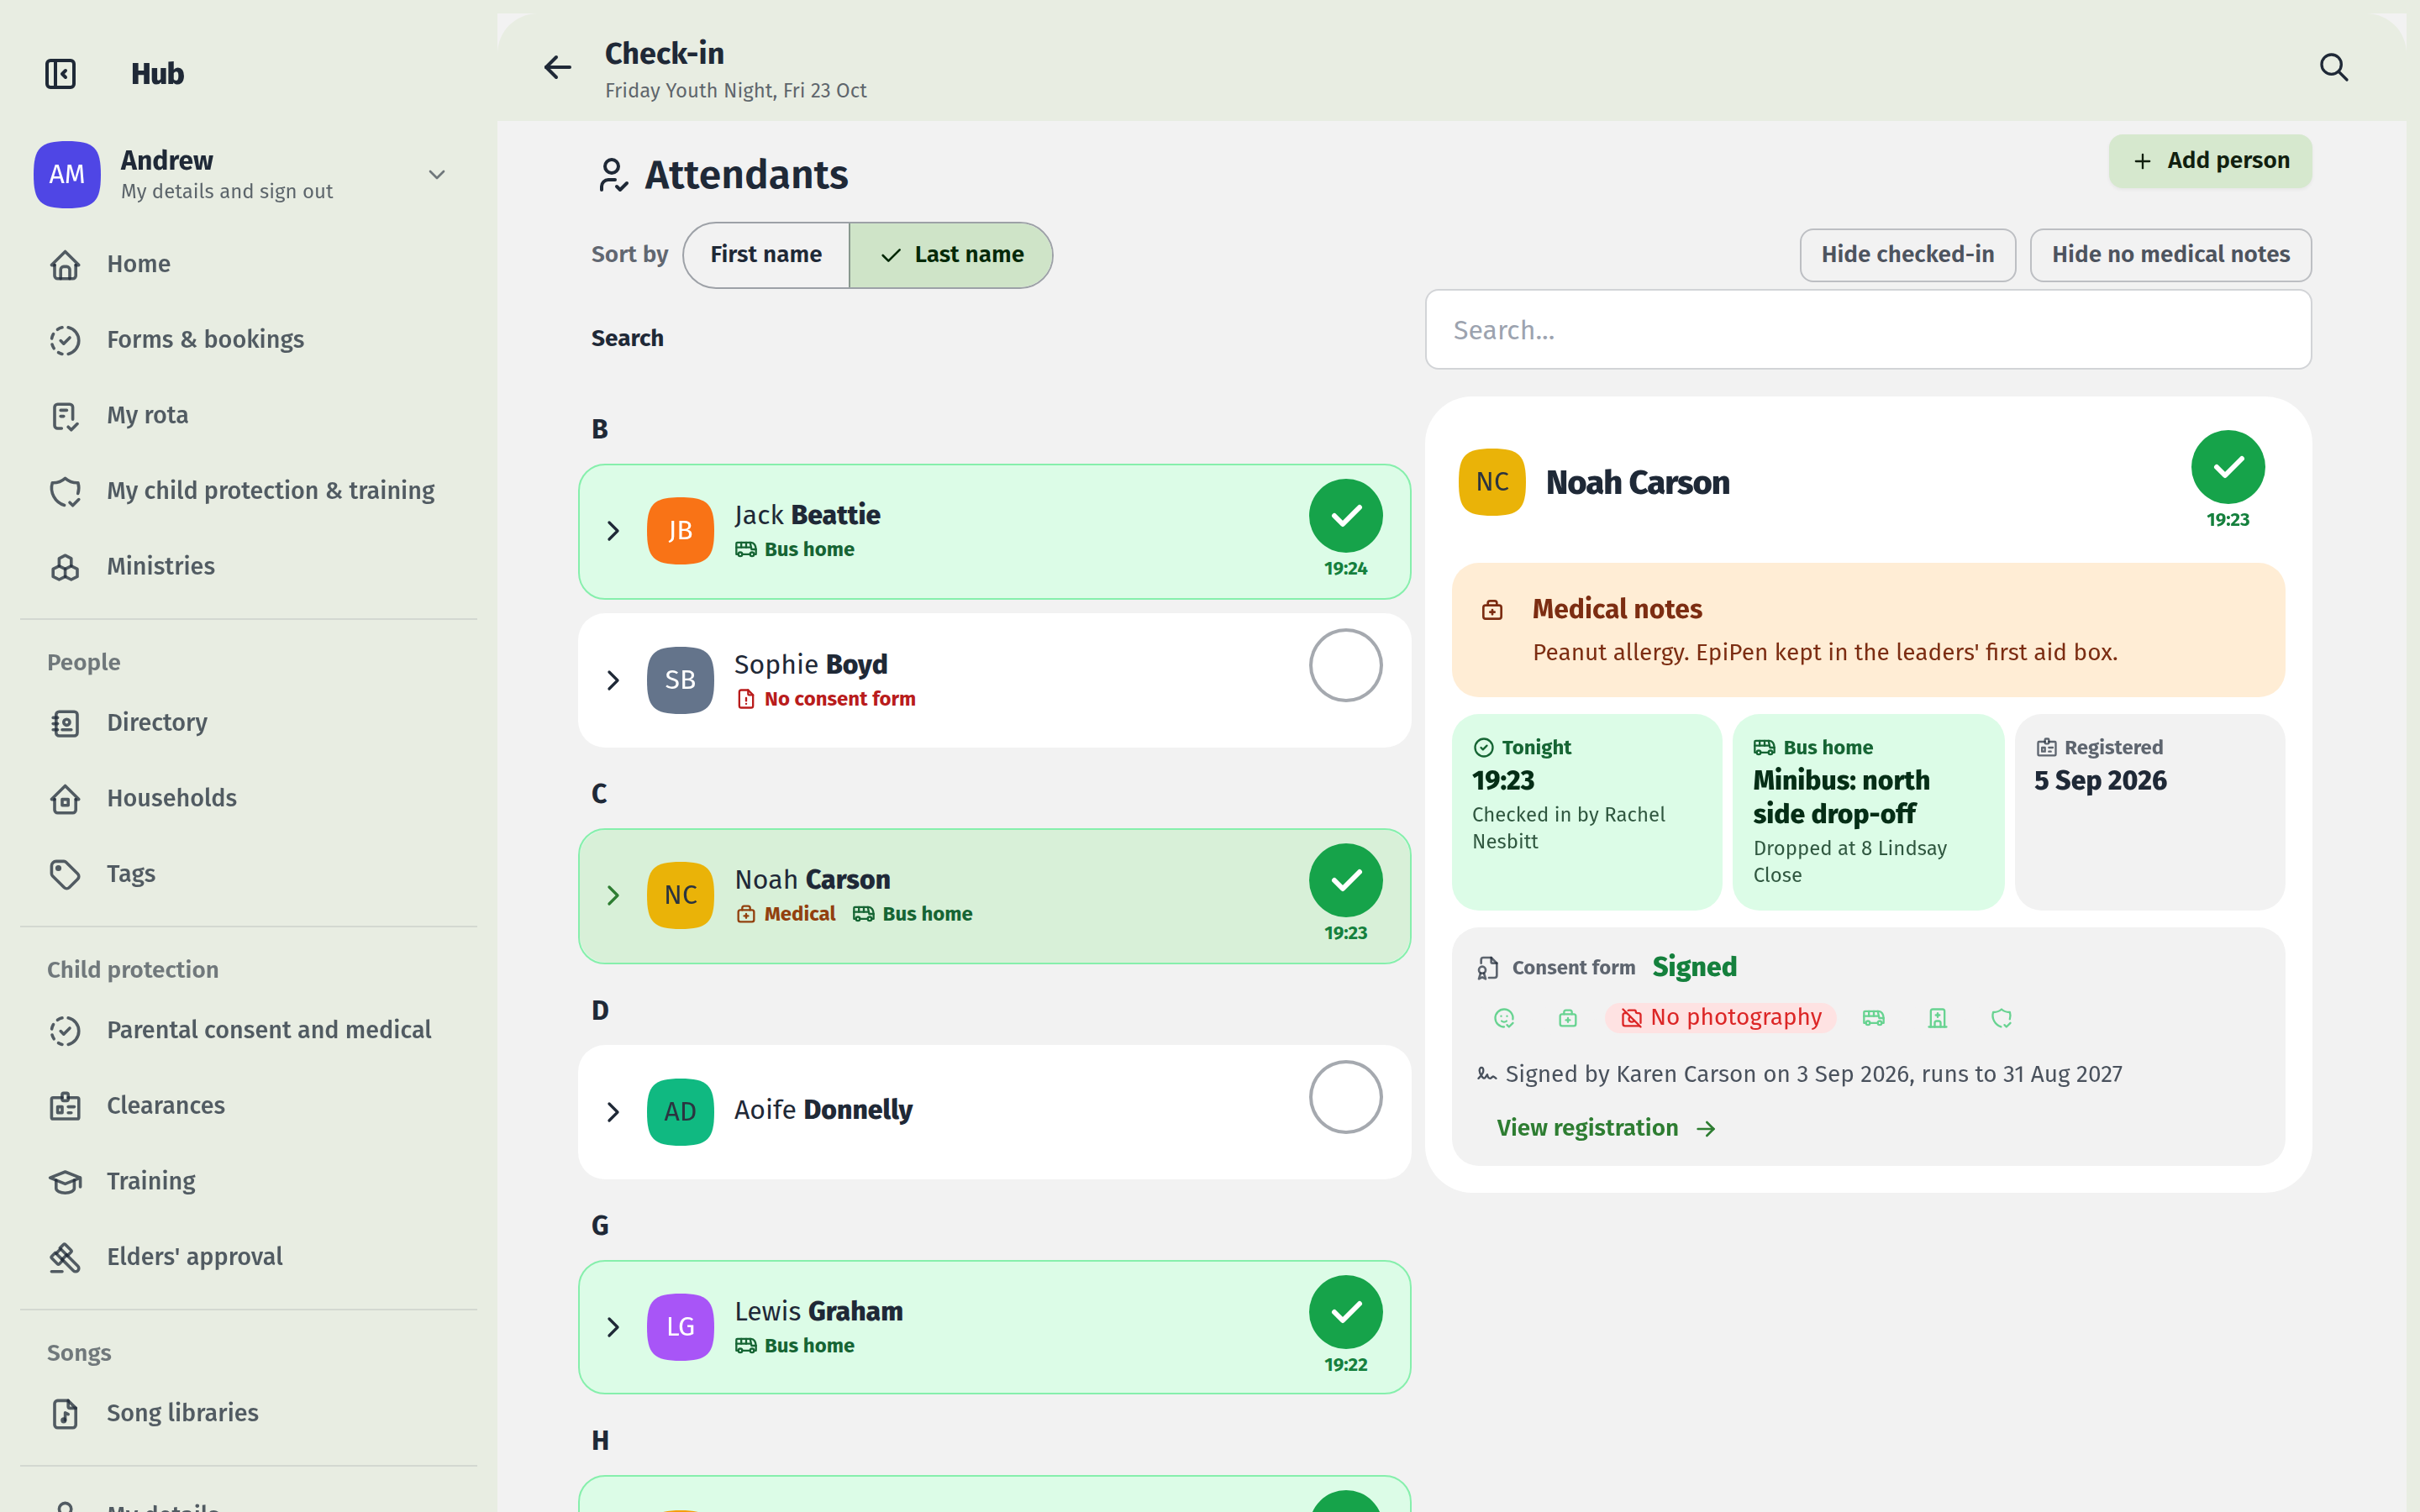Check in Sophie Boyd
The width and height of the screenshot is (2420, 1512).
(1345, 665)
